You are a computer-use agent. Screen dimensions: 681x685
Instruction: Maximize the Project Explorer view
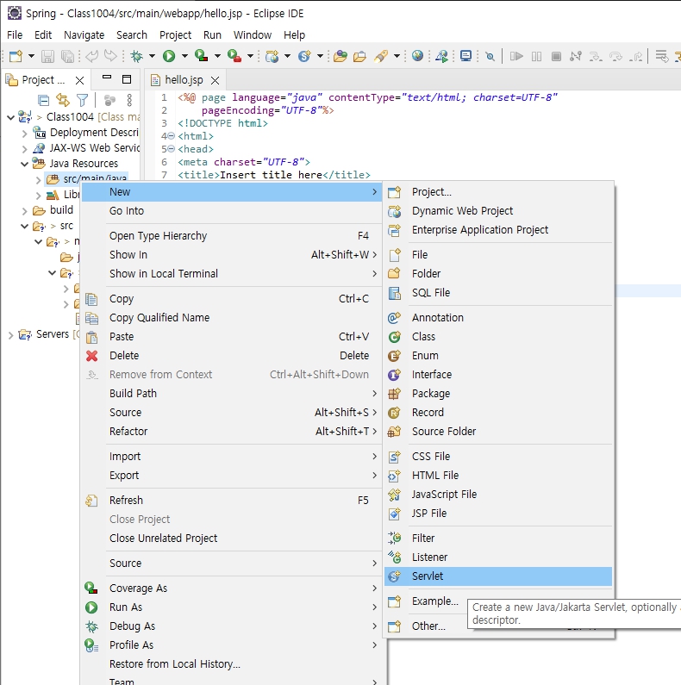tap(127, 79)
